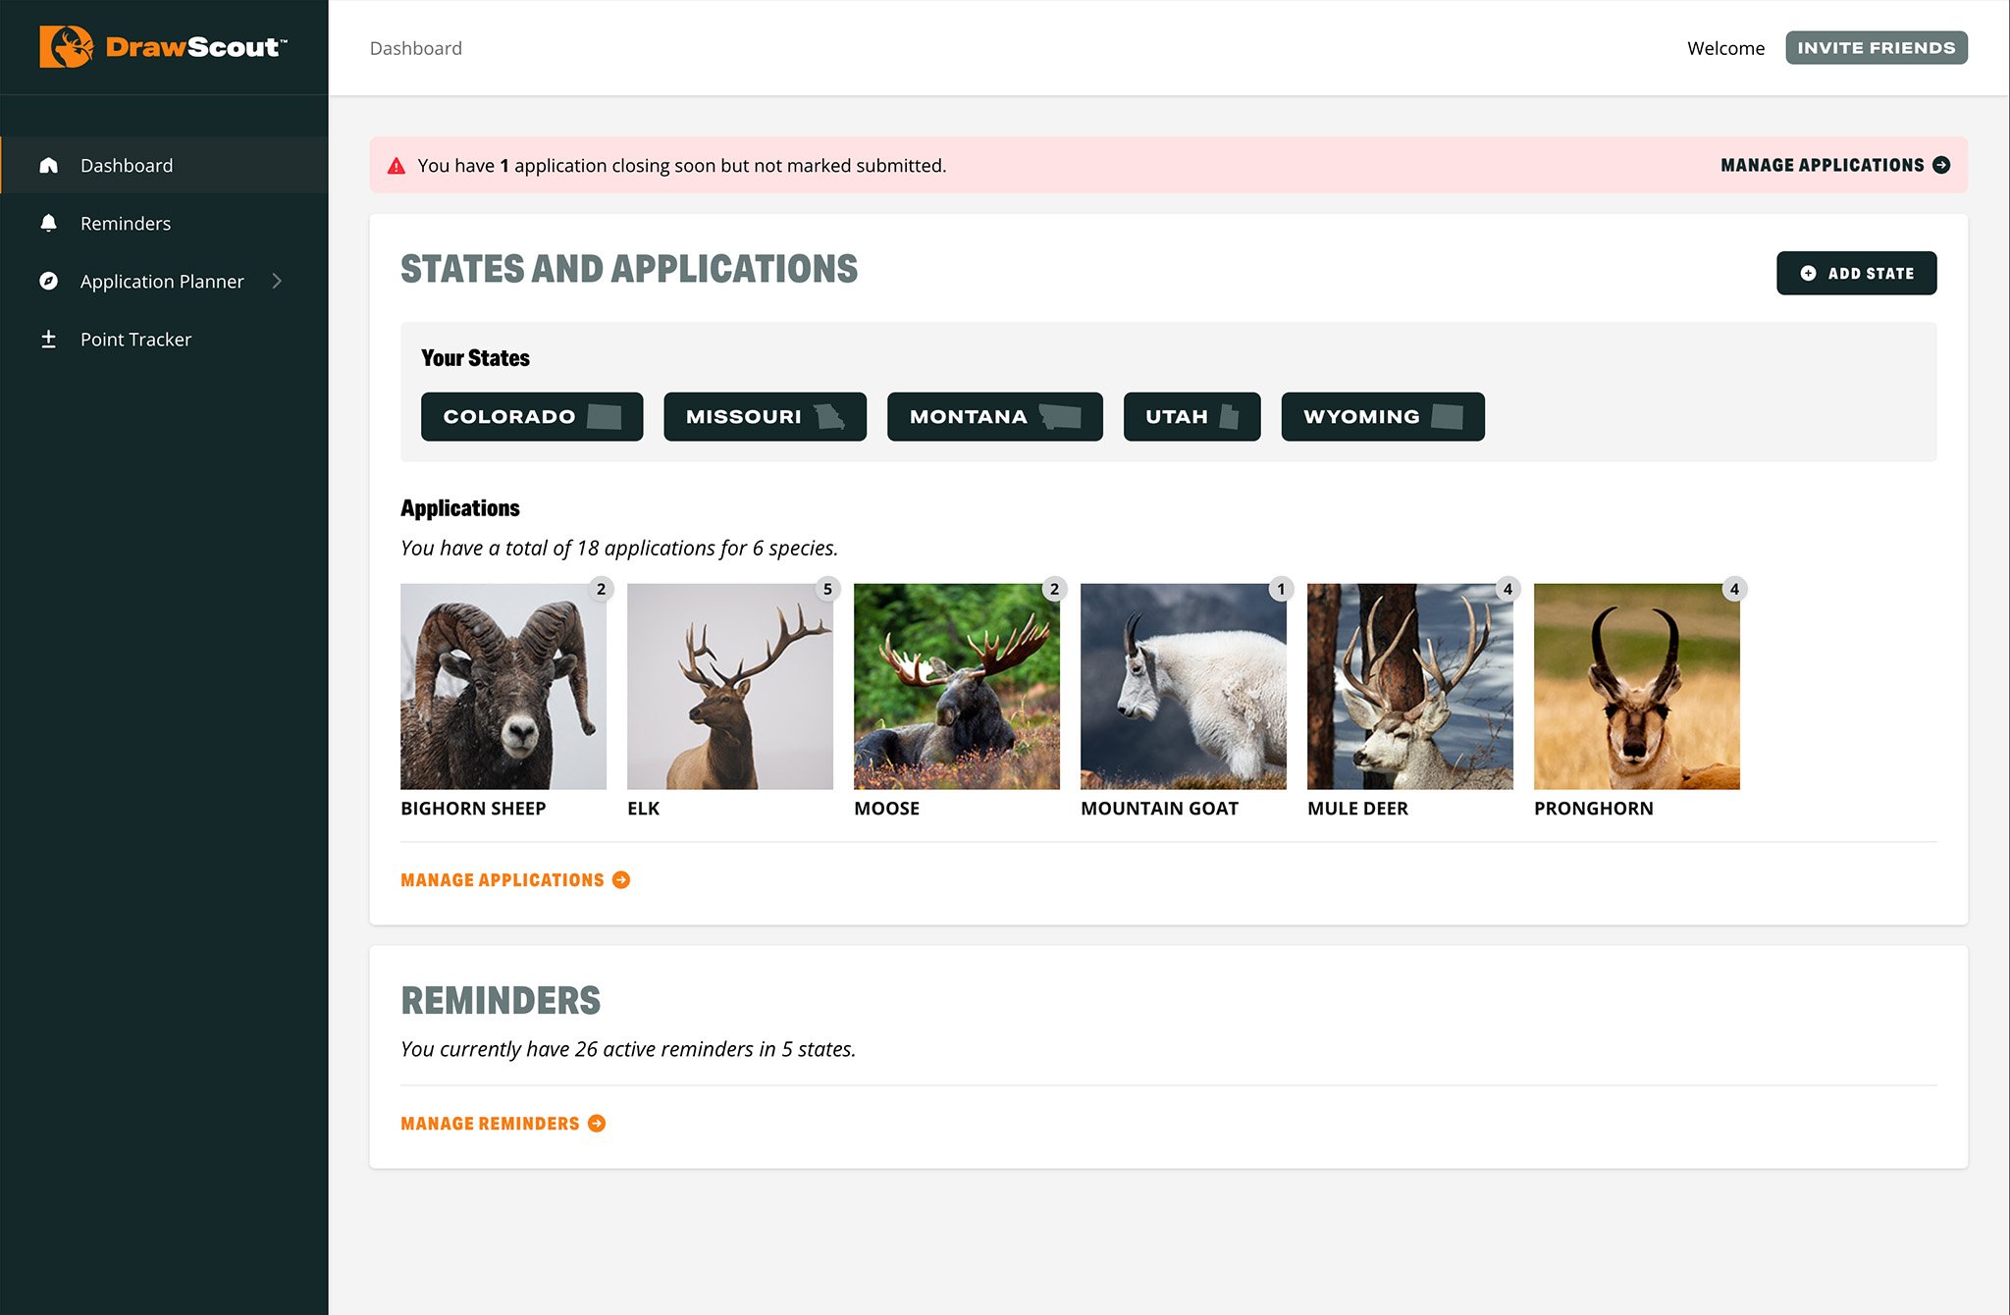Click the plus icon on Add State
Image resolution: width=2010 pixels, height=1315 pixels.
(1808, 273)
